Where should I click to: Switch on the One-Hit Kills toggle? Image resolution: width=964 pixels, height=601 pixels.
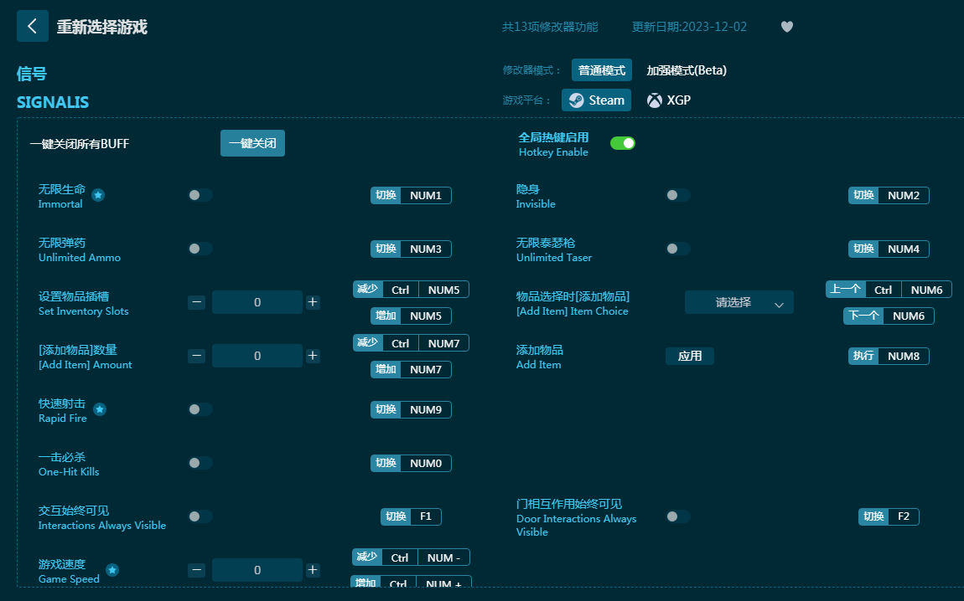coord(200,463)
